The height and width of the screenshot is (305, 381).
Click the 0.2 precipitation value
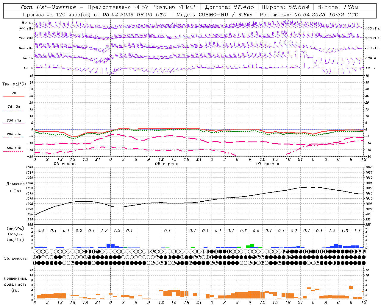(x=79, y=231)
